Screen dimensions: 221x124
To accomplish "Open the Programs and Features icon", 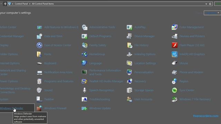I will coord(39,81).
